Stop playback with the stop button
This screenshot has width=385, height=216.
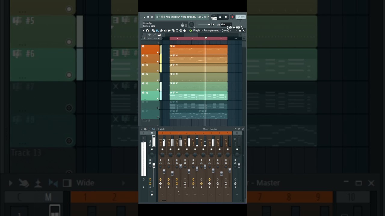pos(226,17)
